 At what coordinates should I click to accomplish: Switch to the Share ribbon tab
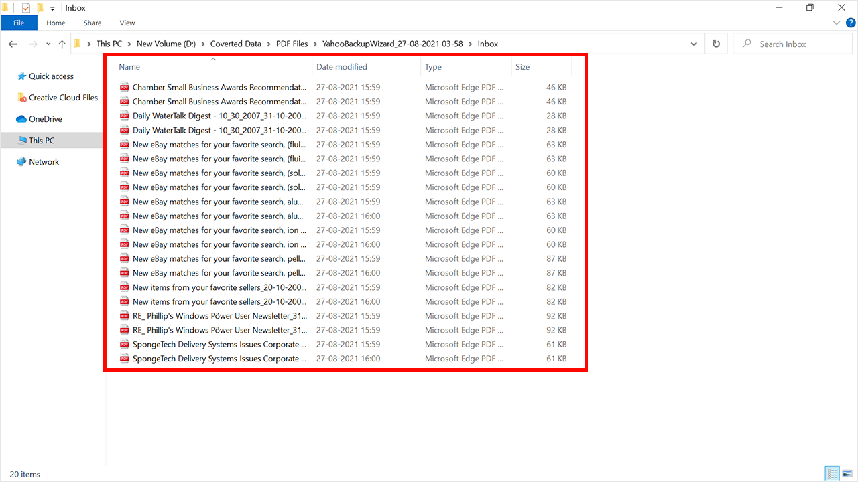click(93, 23)
